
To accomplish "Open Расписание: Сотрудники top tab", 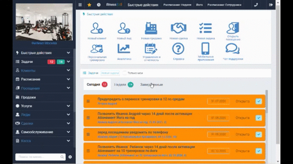I will coord(224,5).
